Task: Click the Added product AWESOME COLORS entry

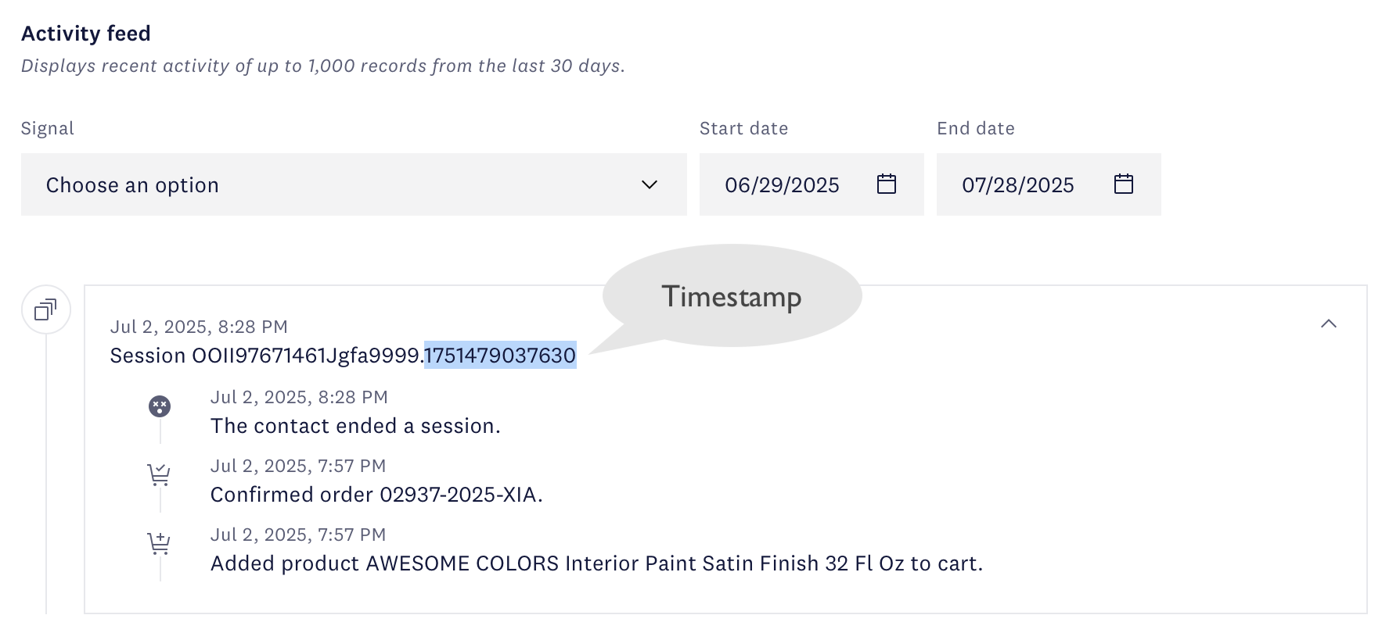Action: click(596, 563)
